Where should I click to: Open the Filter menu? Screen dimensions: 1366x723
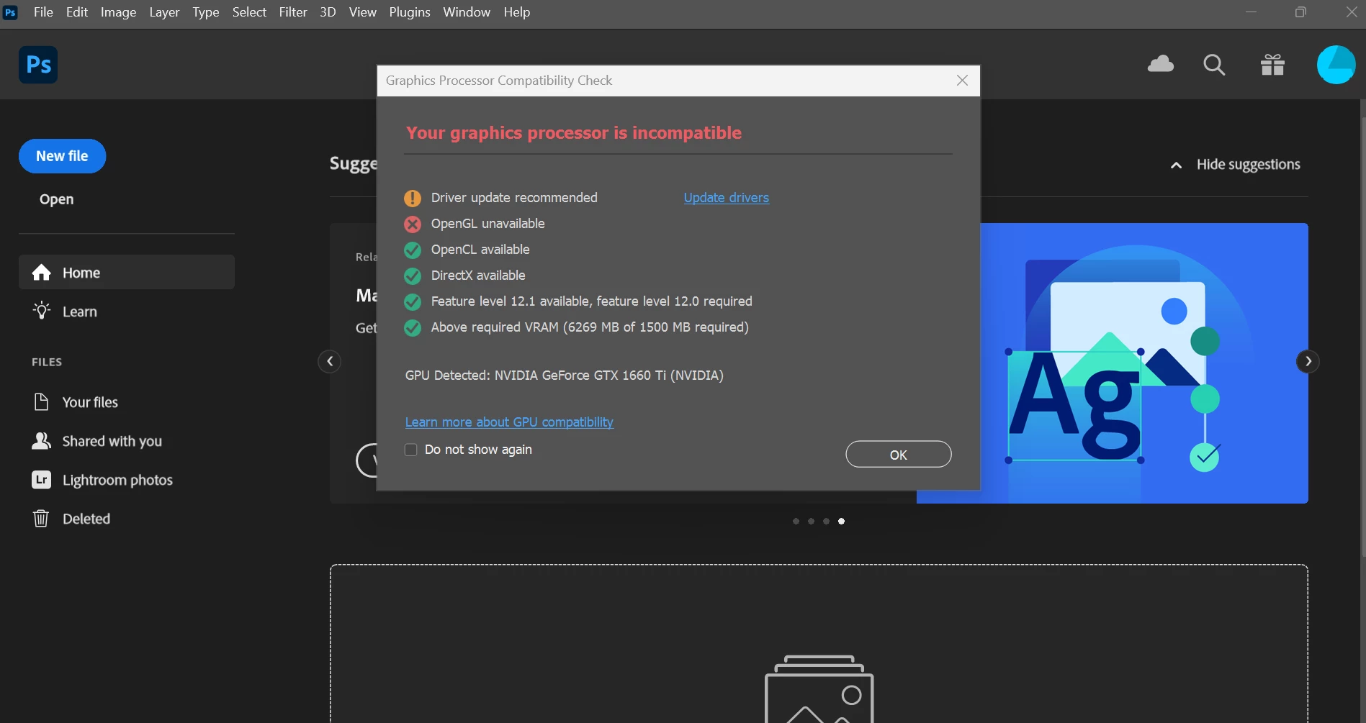[x=293, y=12]
